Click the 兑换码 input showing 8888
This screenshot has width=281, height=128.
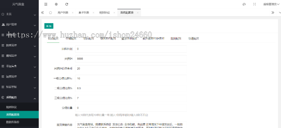point(131,59)
